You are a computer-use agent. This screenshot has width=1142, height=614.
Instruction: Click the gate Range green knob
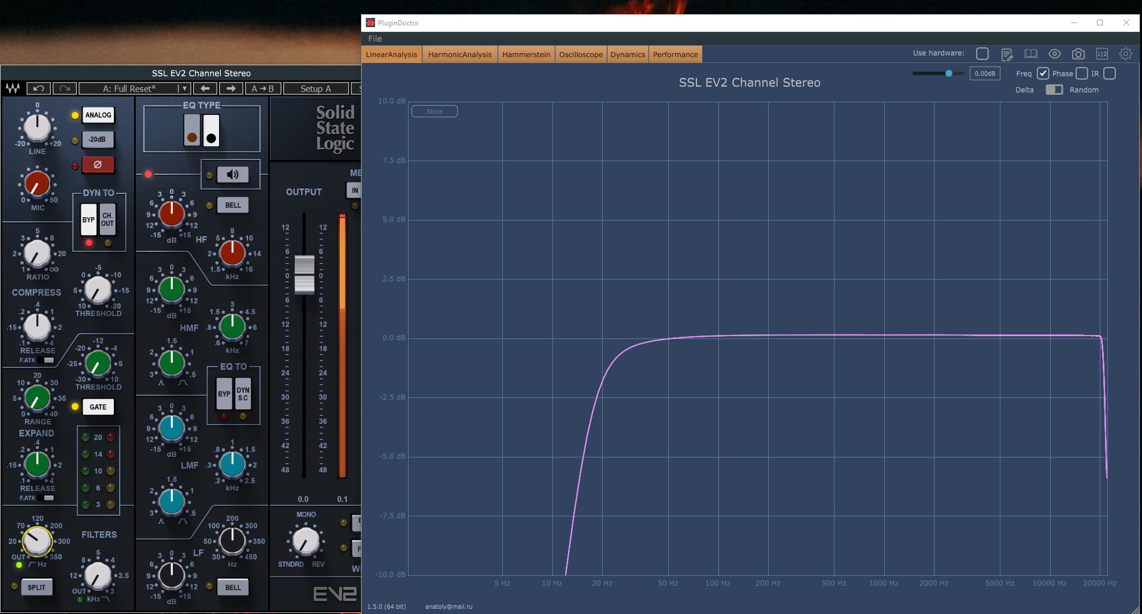[x=37, y=397]
